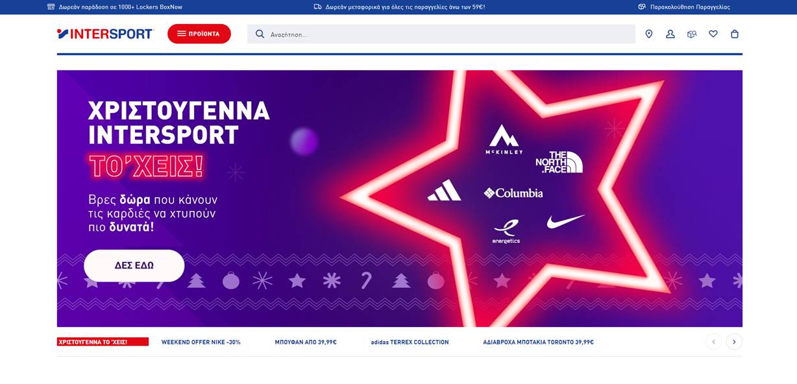Select WEEKEND OFFER NIKE -30% tab
Image resolution: width=797 pixels, height=384 pixels.
click(x=201, y=342)
